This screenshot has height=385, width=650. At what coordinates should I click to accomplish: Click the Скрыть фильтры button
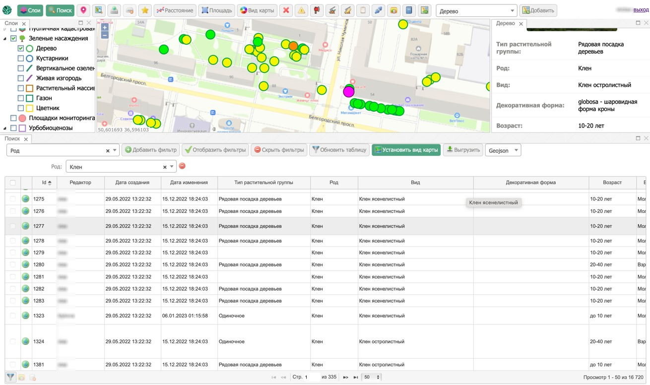(278, 150)
